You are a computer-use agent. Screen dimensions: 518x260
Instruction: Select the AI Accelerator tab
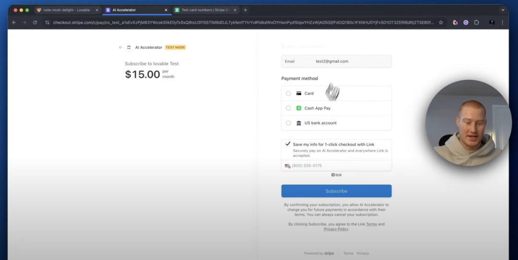coord(137,10)
